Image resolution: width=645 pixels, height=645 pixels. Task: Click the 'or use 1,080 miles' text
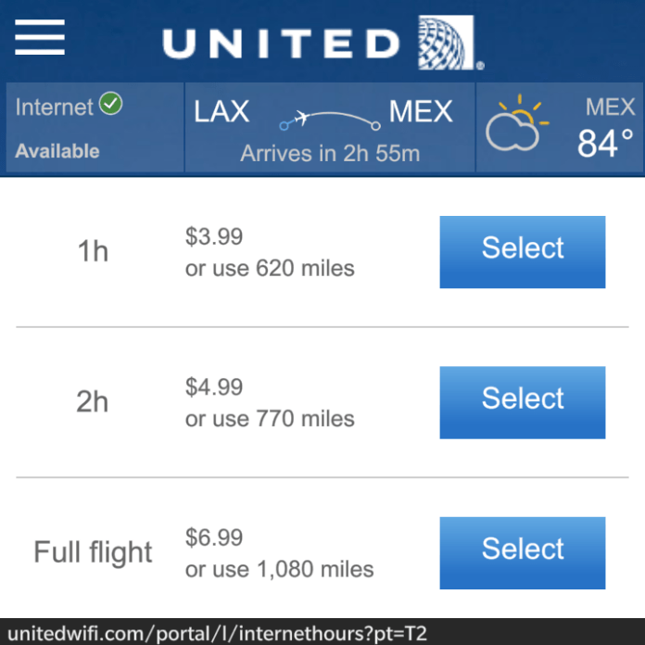coord(279,569)
